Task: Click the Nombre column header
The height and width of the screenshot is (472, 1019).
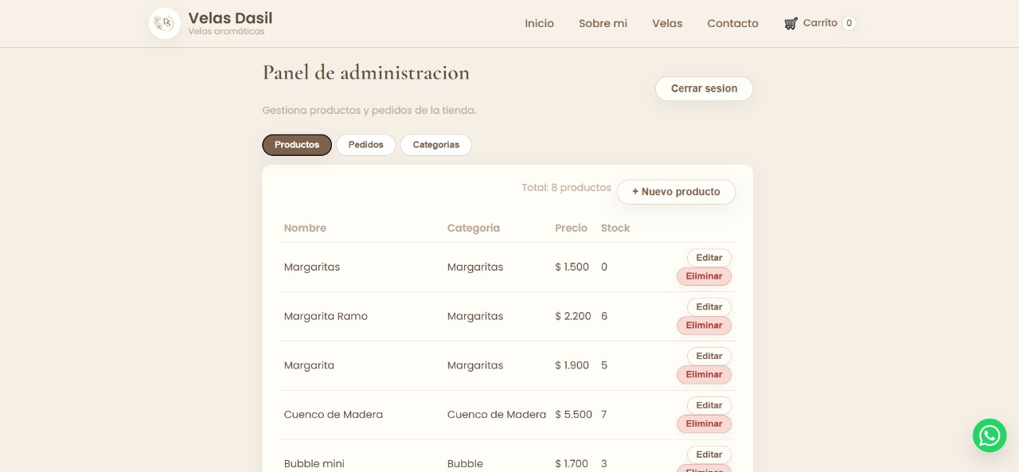Action: [x=305, y=228]
